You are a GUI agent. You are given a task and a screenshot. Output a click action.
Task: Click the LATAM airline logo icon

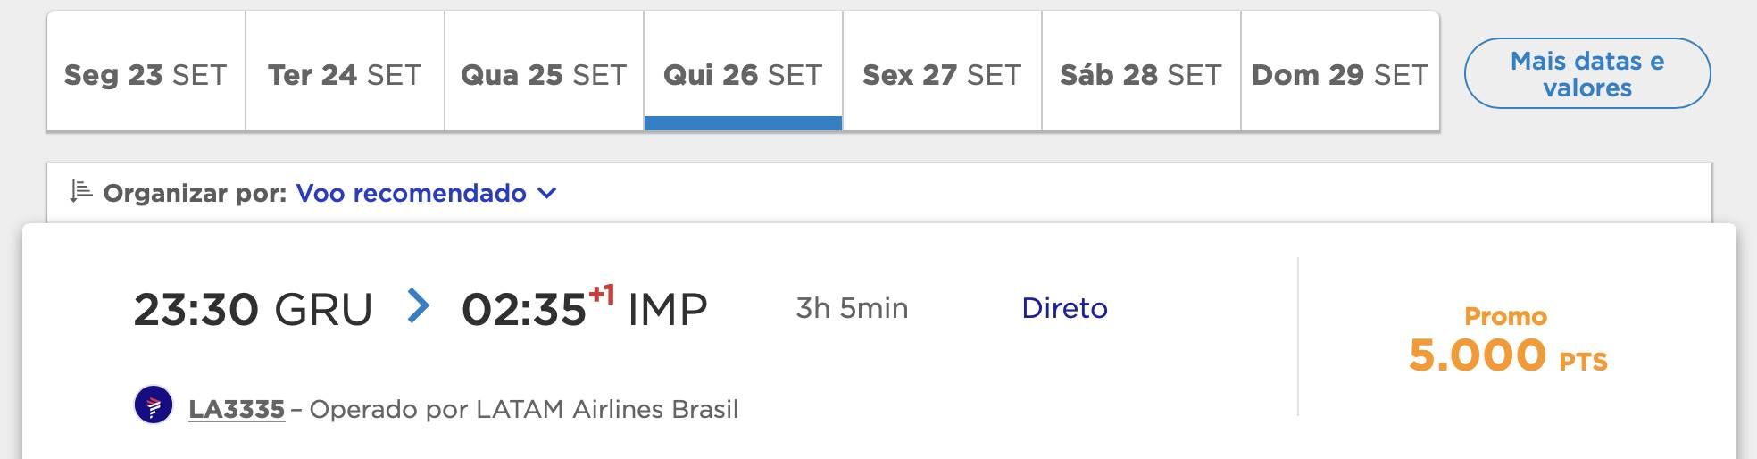click(x=154, y=405)
